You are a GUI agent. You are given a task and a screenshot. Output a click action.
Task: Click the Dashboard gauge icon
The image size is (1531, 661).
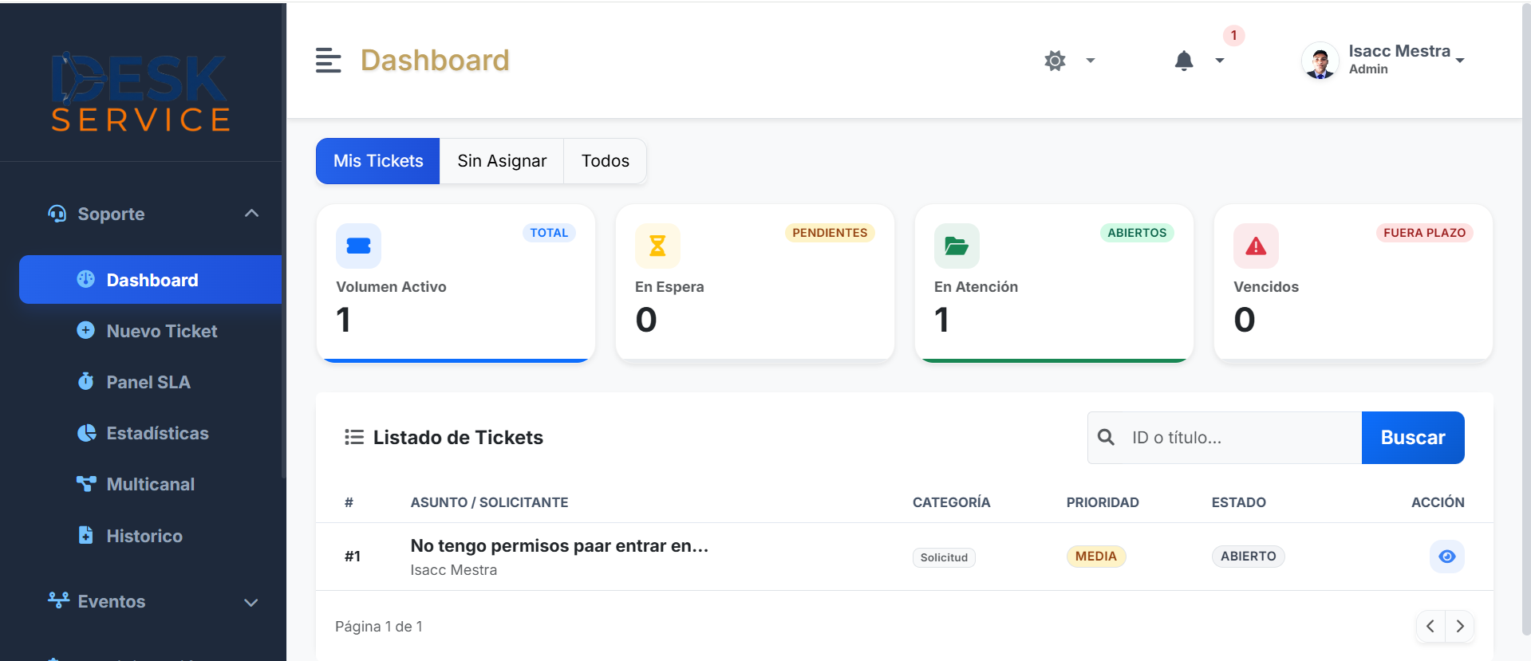point(86,279)
